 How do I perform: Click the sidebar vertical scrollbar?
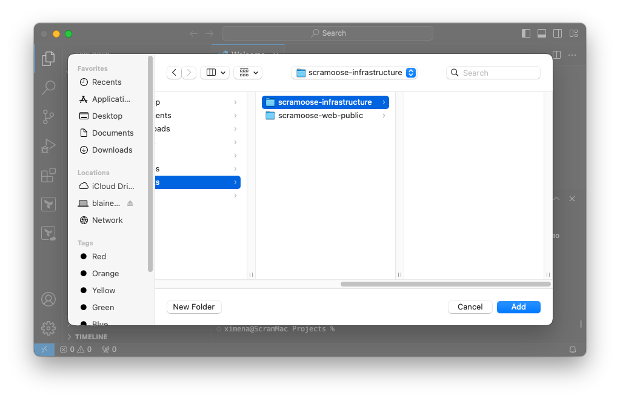pos(150,164)
